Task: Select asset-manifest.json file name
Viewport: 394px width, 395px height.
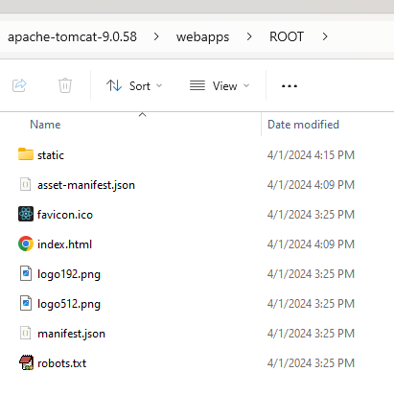Action: tap(86, 185)
